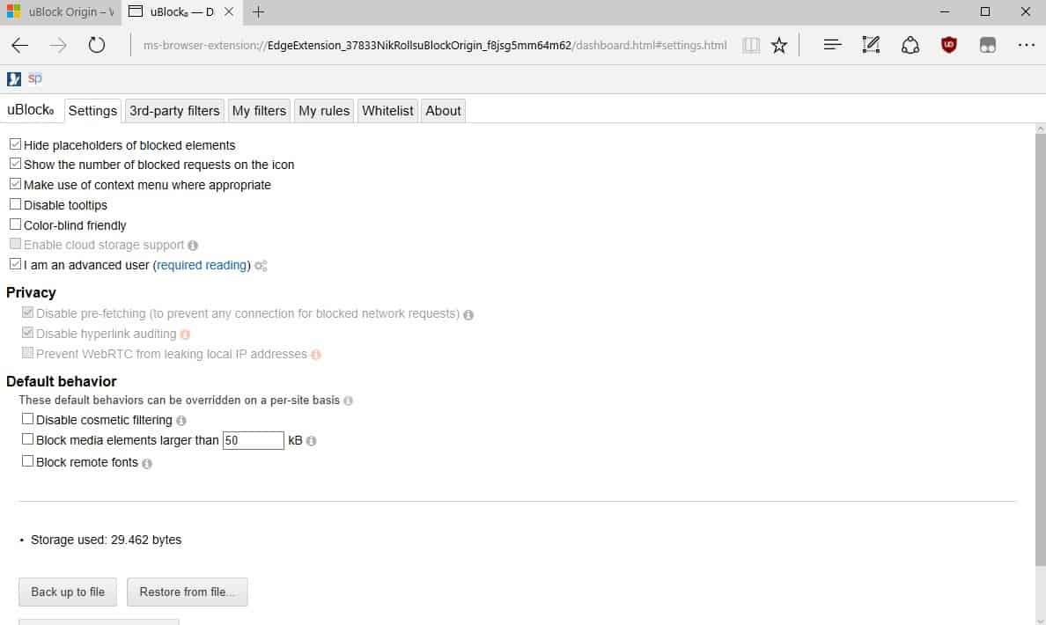Toggle Show number of blocked requests on icon
This screenshot has height=625, width=1046.
point(15,164)
